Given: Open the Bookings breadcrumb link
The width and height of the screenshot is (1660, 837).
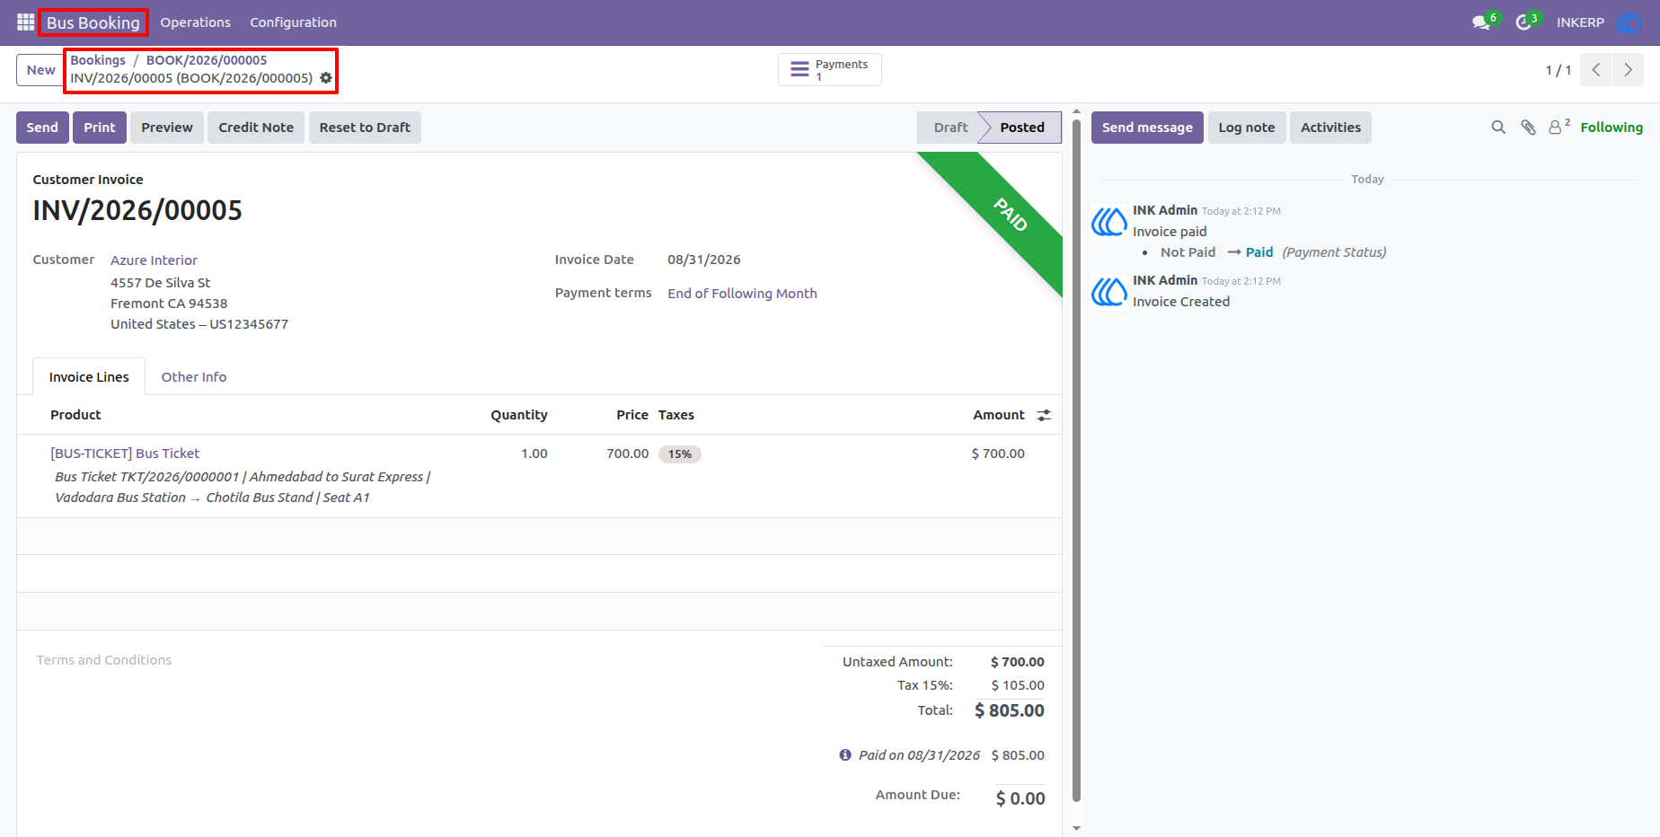Looking at the screenshot, I should pyautogui.click(x=98, y=60).
